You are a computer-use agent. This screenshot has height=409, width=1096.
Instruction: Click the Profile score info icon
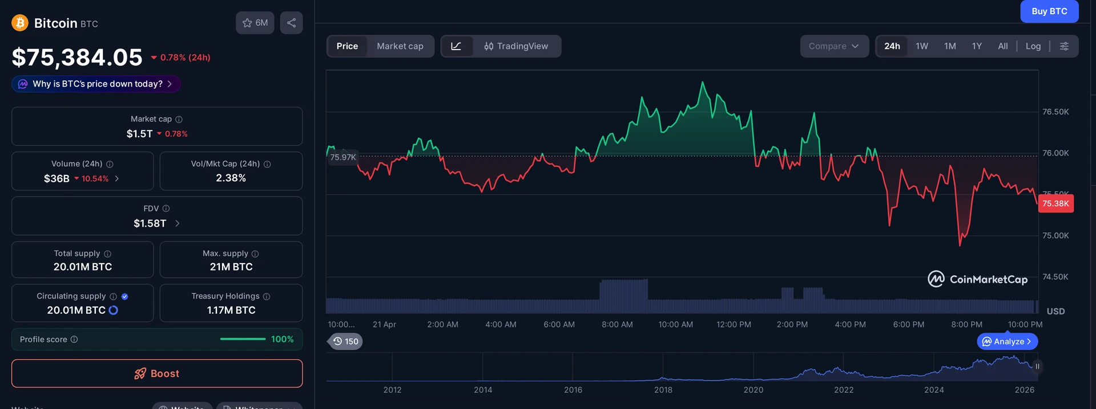click(x=74, y=340)
